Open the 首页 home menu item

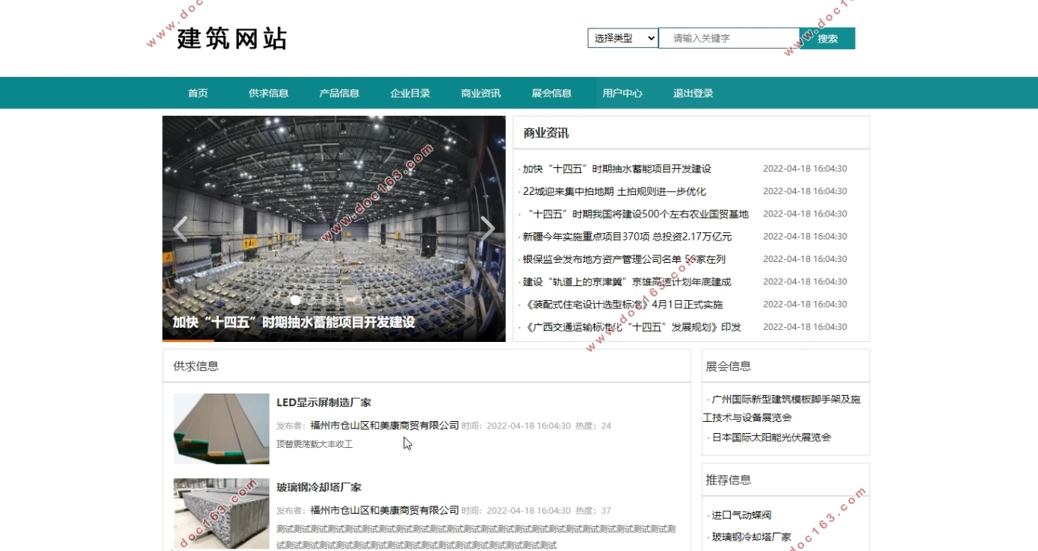click(x=197, y=93)
